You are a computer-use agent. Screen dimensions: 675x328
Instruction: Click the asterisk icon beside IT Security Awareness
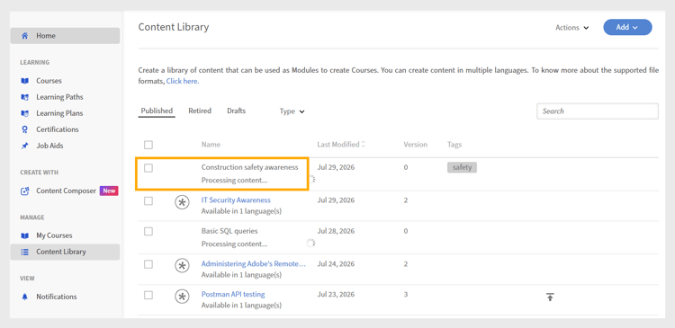tap(182, 203)
